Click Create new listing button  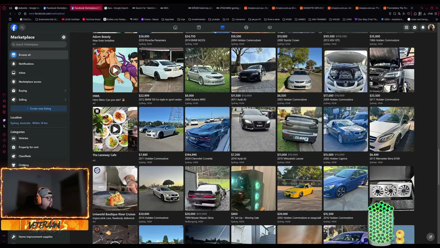39,108
